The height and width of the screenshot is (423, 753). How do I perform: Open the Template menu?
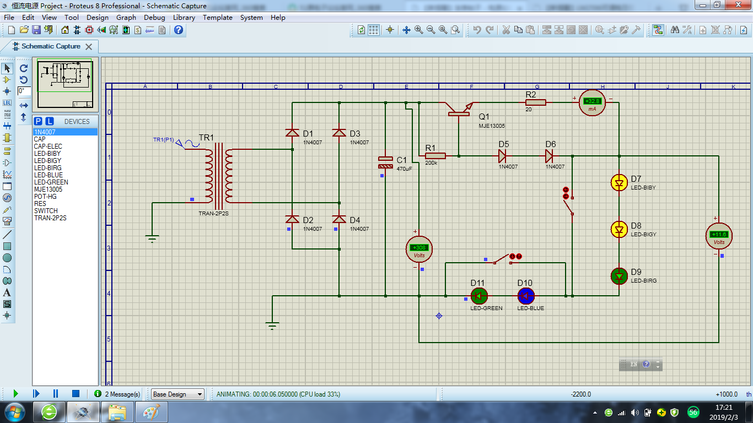[x=218, y=17]
